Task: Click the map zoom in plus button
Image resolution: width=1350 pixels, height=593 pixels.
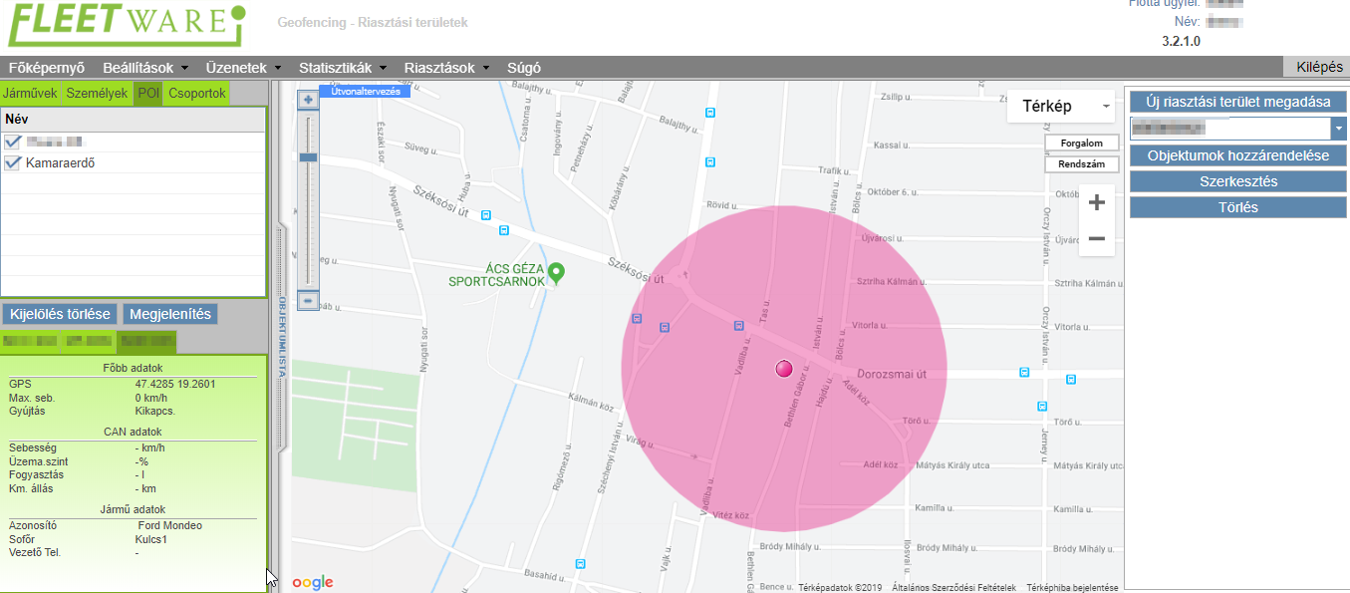Action: (1096, 203)
